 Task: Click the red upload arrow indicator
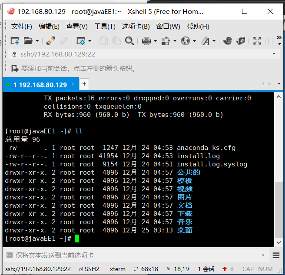point(225,269)
